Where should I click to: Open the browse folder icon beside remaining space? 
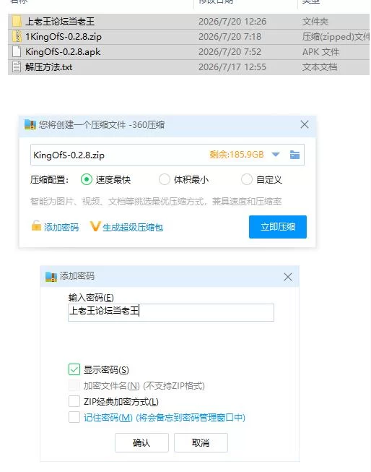(294, 155)
